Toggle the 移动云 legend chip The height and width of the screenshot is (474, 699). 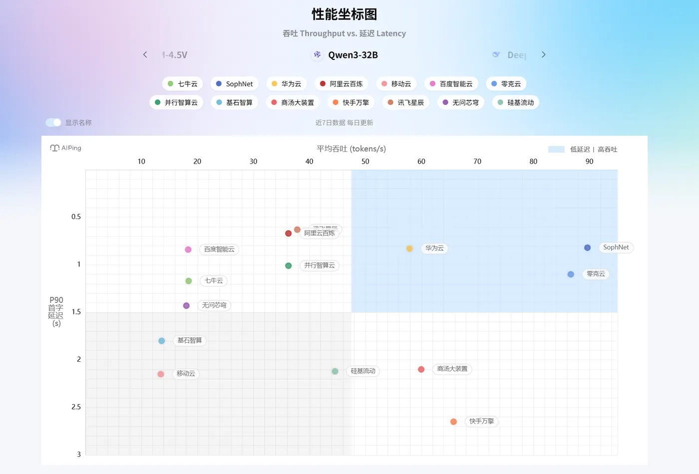(396, 84)
